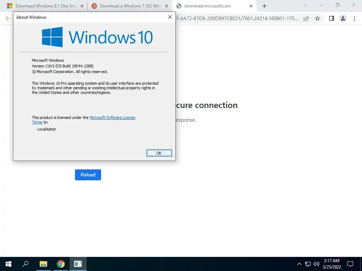Click the Chrome taskbar icon
Image resolution: width=362 pixels, height=271 pixels.
[x=61, y=264]
